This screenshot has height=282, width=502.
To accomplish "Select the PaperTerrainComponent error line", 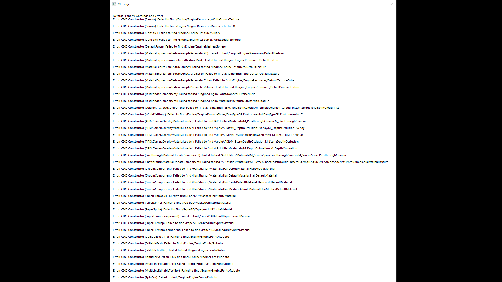I will point(182,216).
